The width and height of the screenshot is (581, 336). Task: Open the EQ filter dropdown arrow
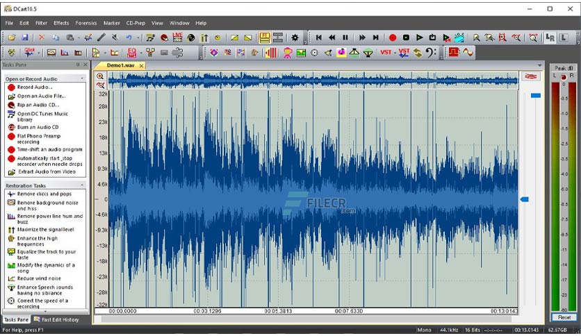coord(141,53)
